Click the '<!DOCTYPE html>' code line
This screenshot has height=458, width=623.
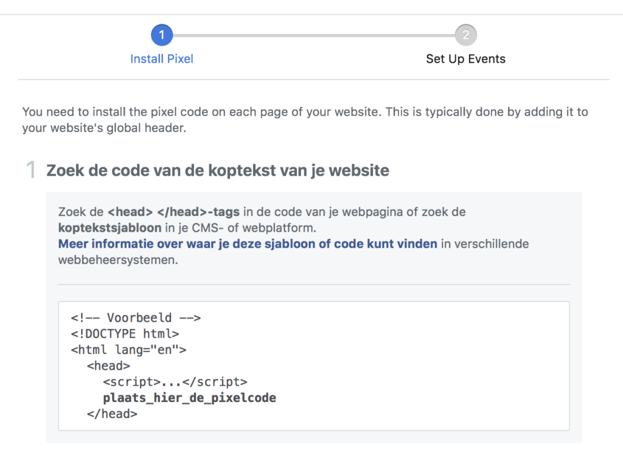pos(125,334)
